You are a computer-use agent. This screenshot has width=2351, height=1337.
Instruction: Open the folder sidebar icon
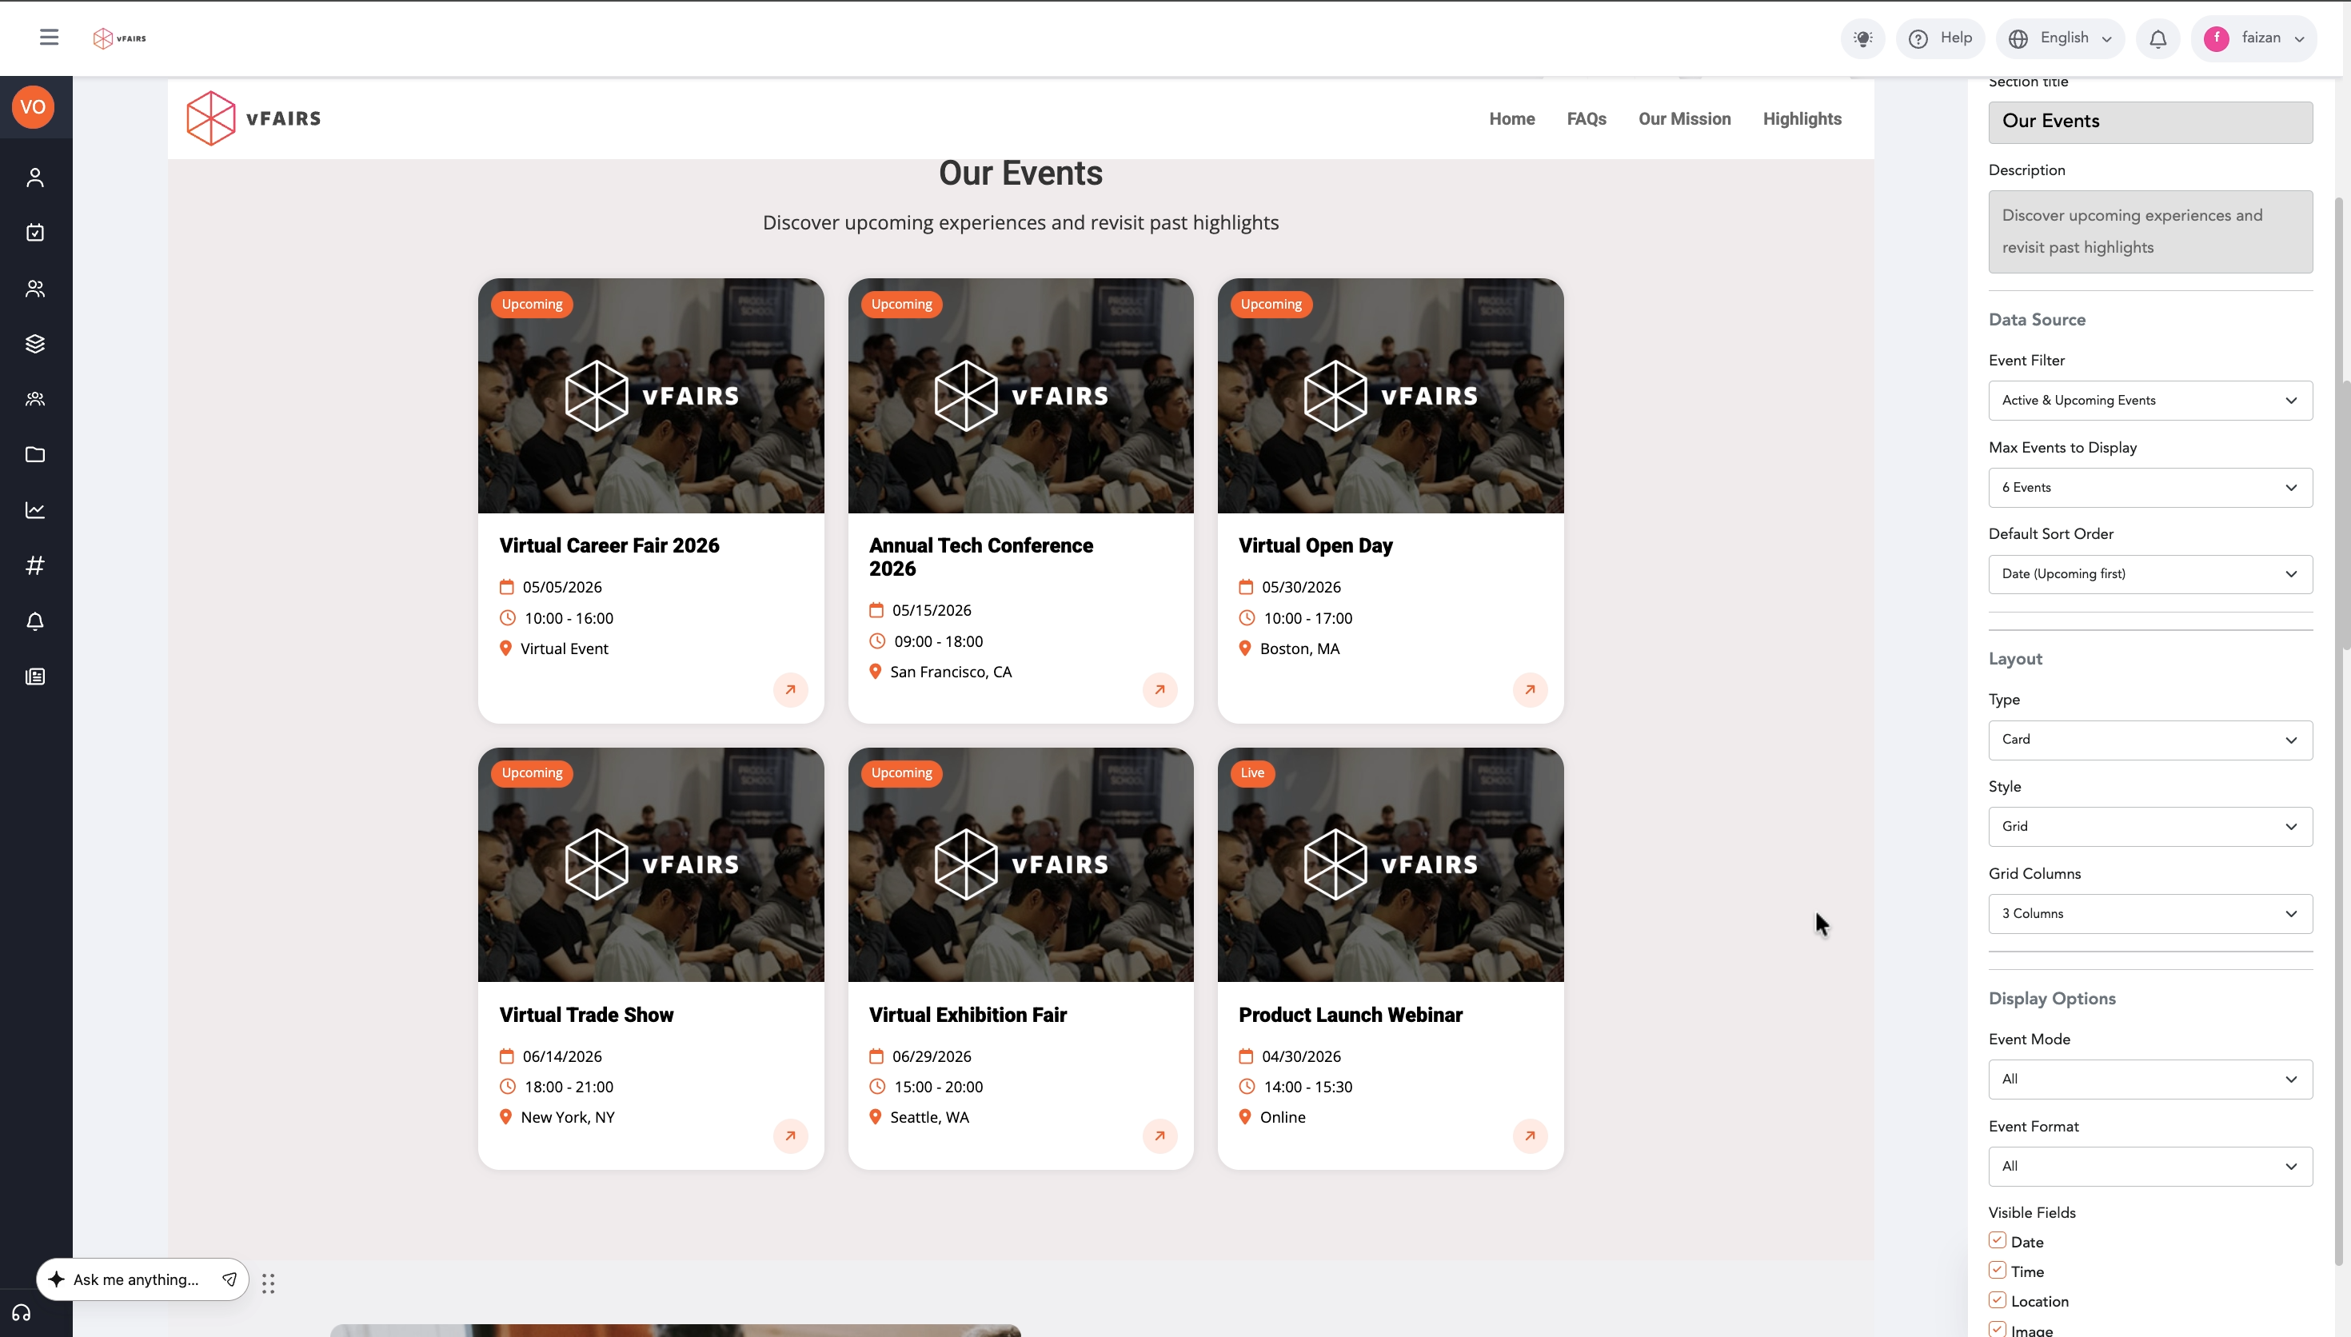[35, 454]
